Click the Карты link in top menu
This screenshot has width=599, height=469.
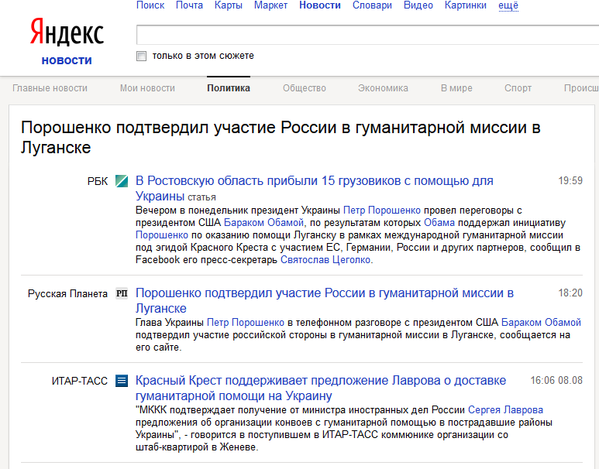pyautogui.click(x=228, y=5)
